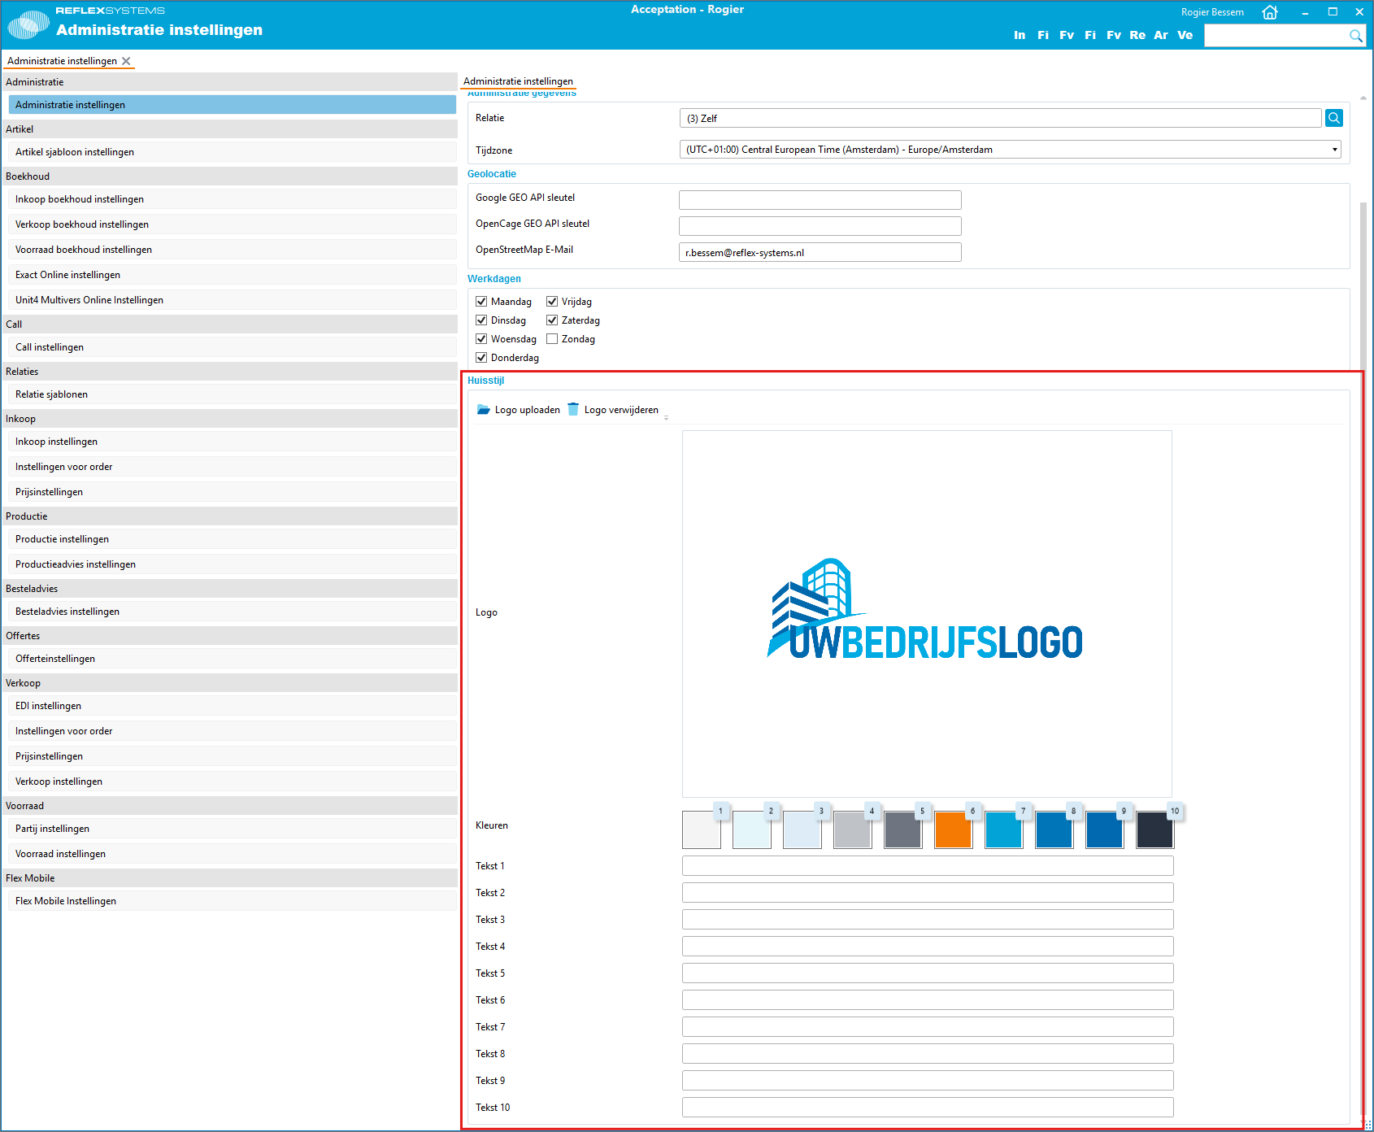Click the Reflex Systems globe logo
Viewport: 1374px width, 1132px height.
pyautogui.click(x=28, y=24)
